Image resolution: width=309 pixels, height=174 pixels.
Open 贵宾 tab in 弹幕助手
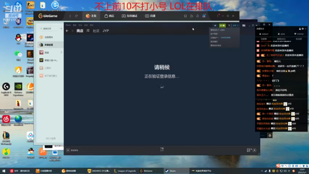click(281, 39)
